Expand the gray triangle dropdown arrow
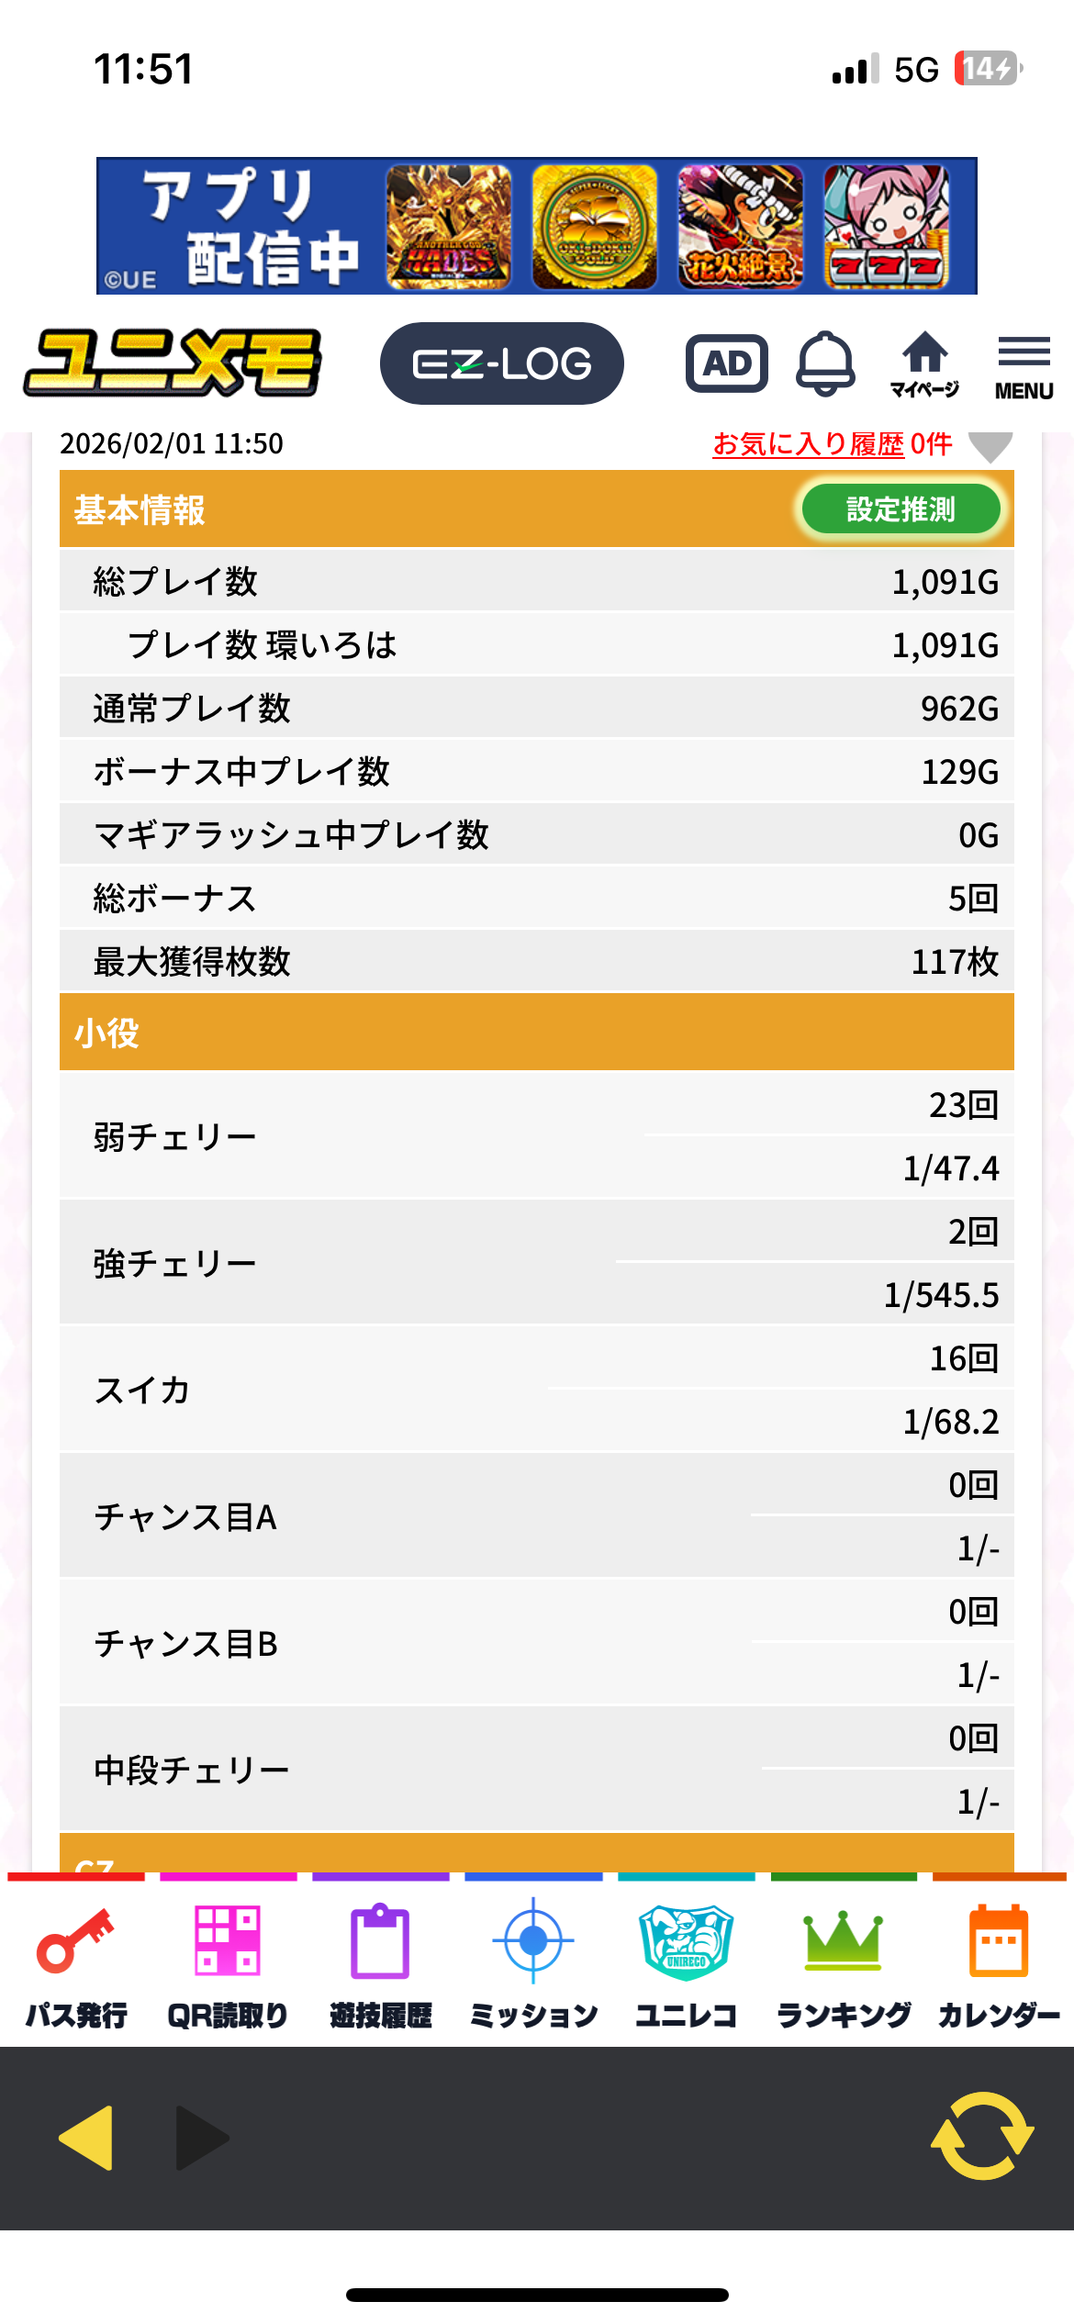Viewport: 1074px width, 2324px height. (990, 447)
